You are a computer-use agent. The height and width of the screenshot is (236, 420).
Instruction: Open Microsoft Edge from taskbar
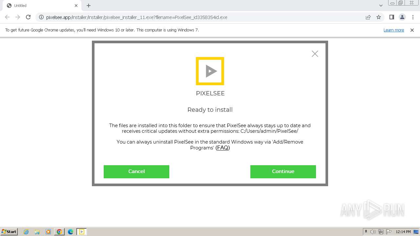point(71,232)
